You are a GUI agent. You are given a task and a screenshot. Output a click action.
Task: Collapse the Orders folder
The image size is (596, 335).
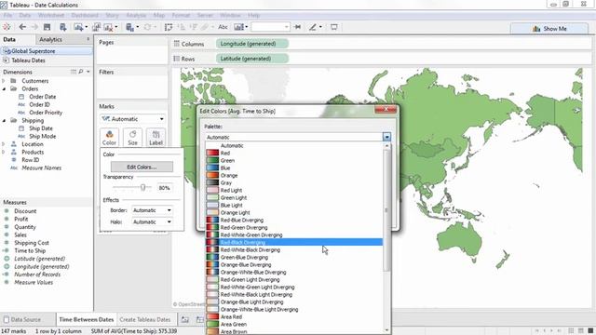(4, 89)
